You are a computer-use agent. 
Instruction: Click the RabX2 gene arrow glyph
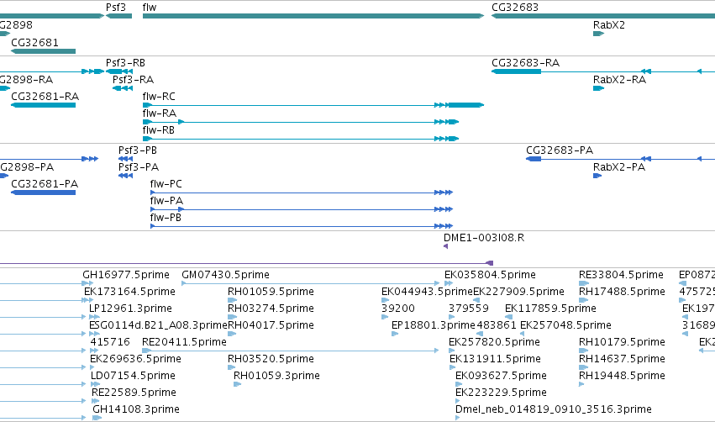599,34
